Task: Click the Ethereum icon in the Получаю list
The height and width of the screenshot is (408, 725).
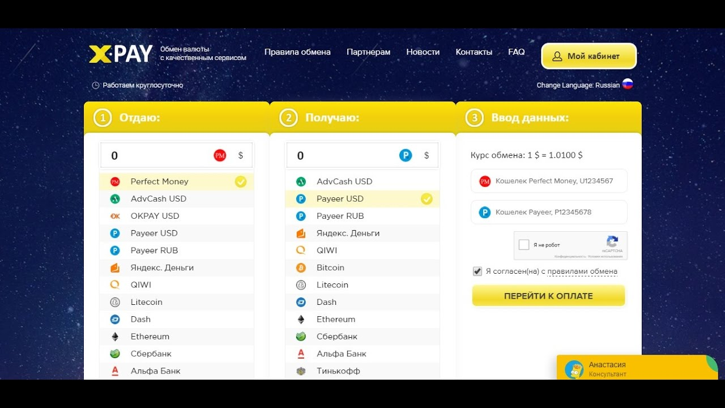Action: pyautogui.click(x=301, y=319)
